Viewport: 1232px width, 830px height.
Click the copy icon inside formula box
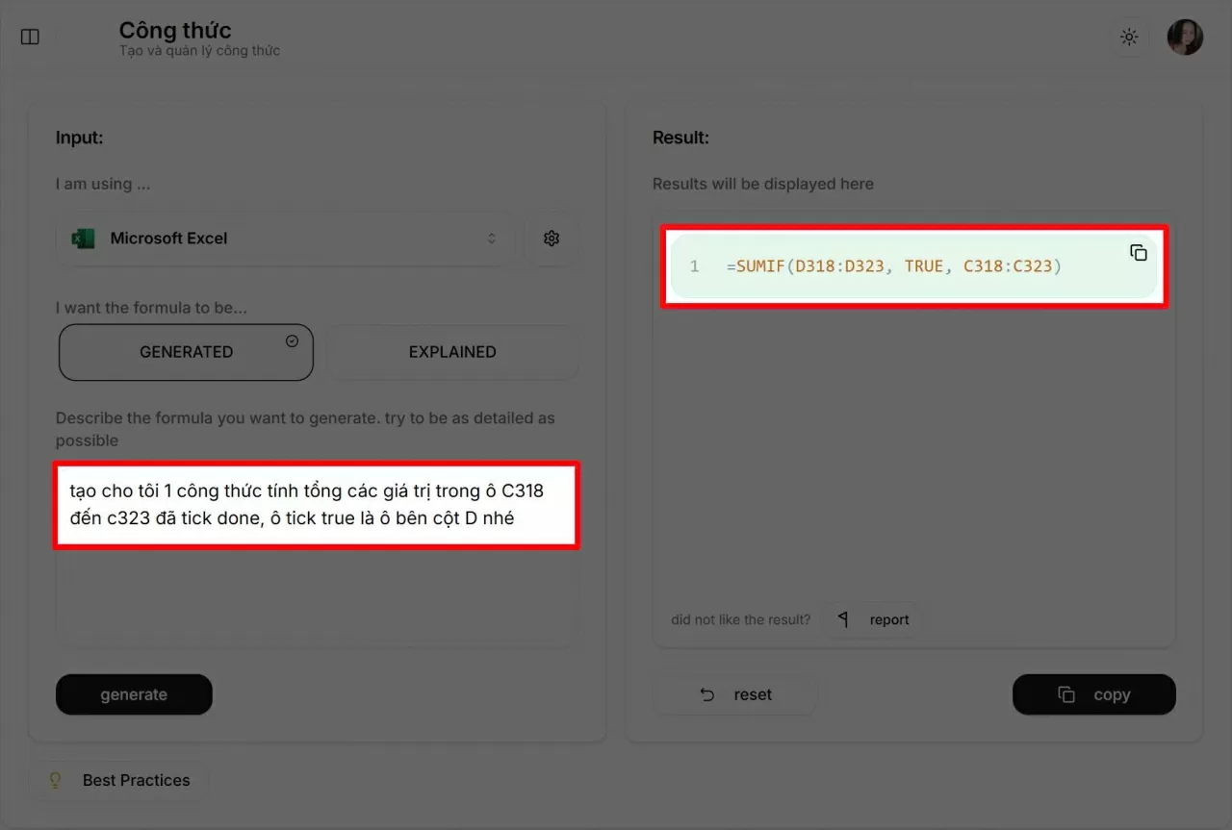click(x=1139, y=253)
